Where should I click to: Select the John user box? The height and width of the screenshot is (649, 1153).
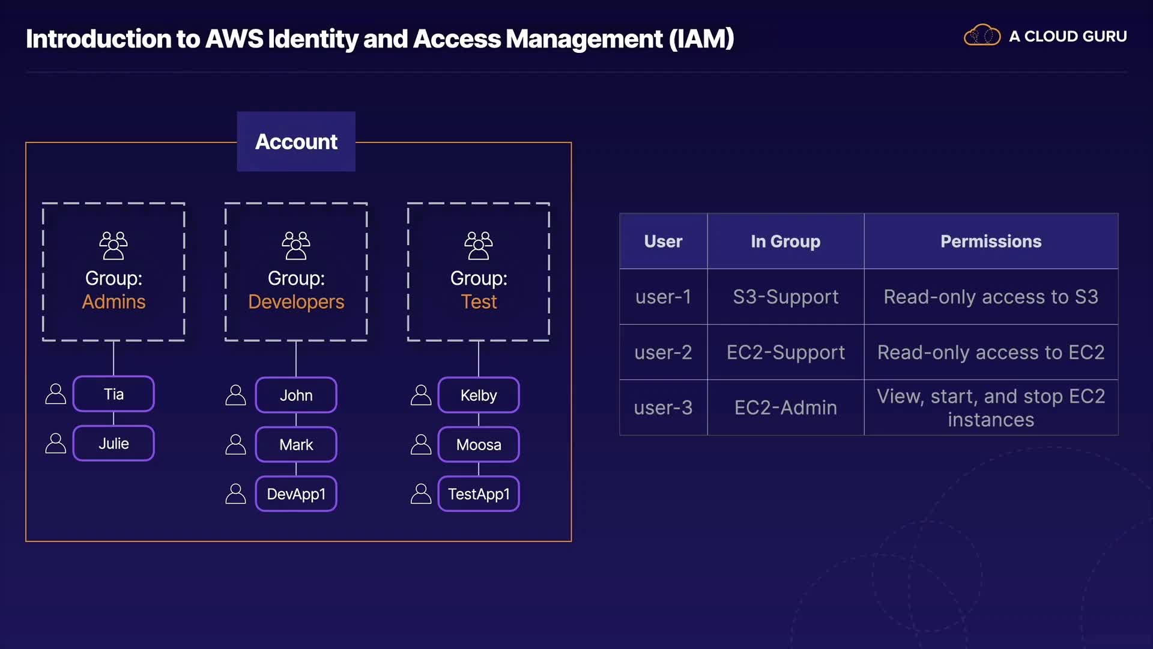click(x=296, y=395)
